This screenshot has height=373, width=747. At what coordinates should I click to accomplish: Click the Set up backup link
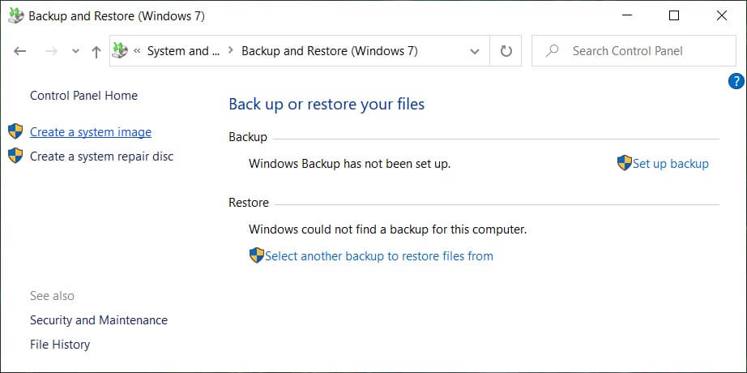pos(670,164)
